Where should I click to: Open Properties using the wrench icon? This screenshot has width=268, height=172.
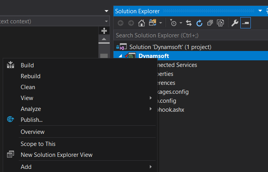tap(234, 23)
